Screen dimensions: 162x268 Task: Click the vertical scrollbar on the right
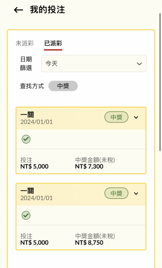(160, 82)
